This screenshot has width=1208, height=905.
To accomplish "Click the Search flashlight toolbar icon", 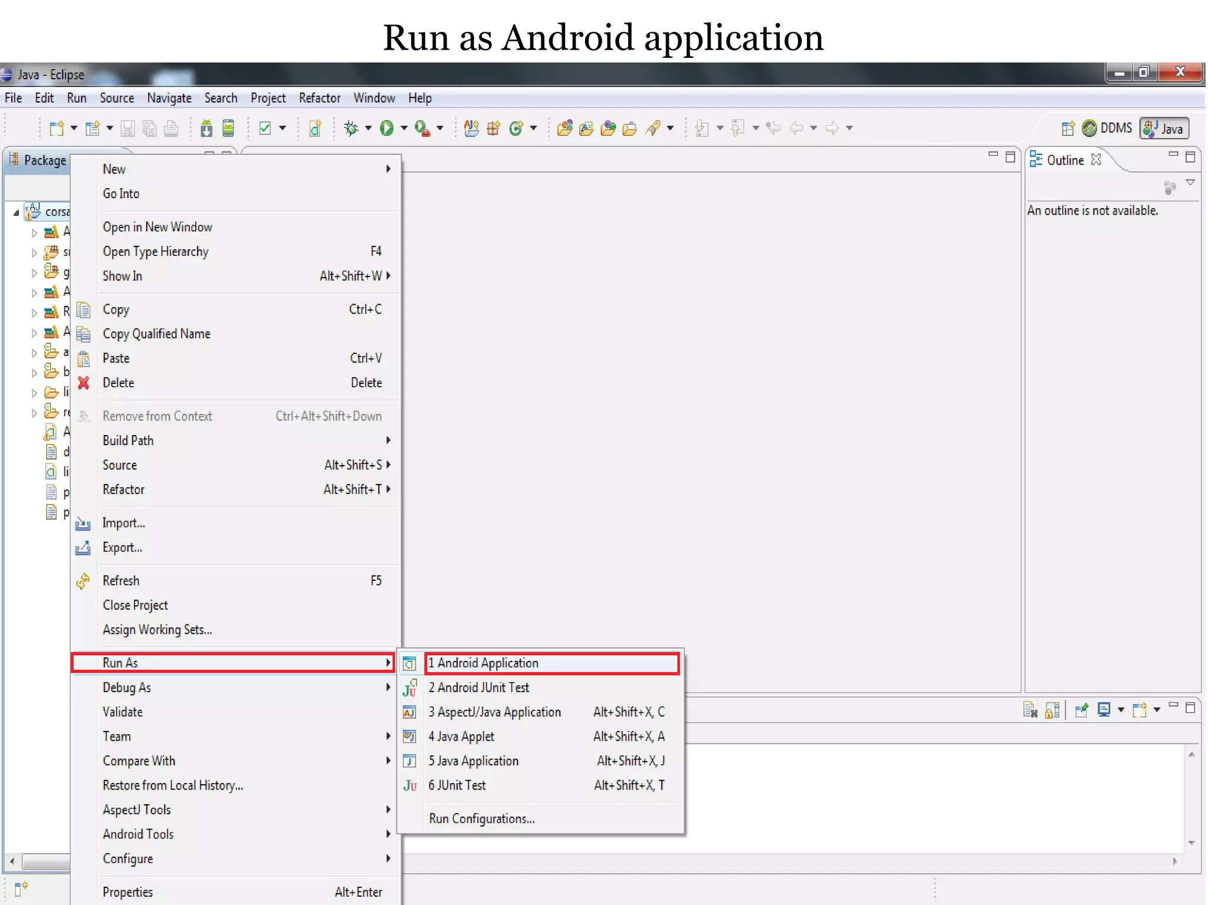I will [653, 128].
